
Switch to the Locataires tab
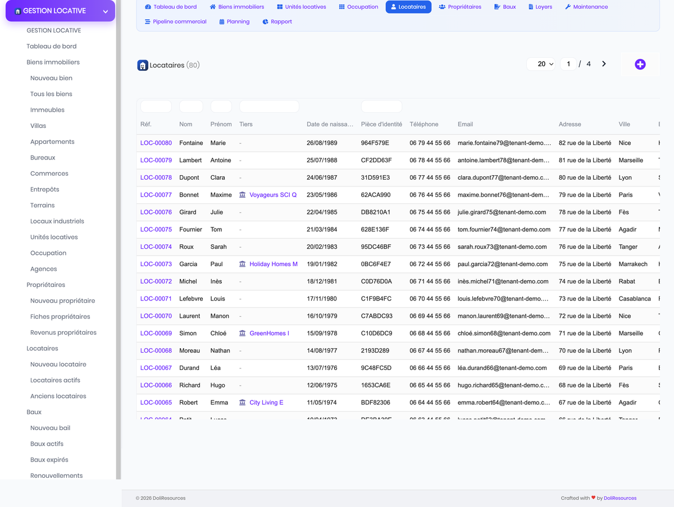click(x=408, y=7)
